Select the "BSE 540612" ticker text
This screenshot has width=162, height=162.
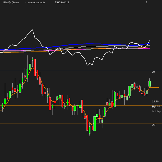click(x=62, y=3)
